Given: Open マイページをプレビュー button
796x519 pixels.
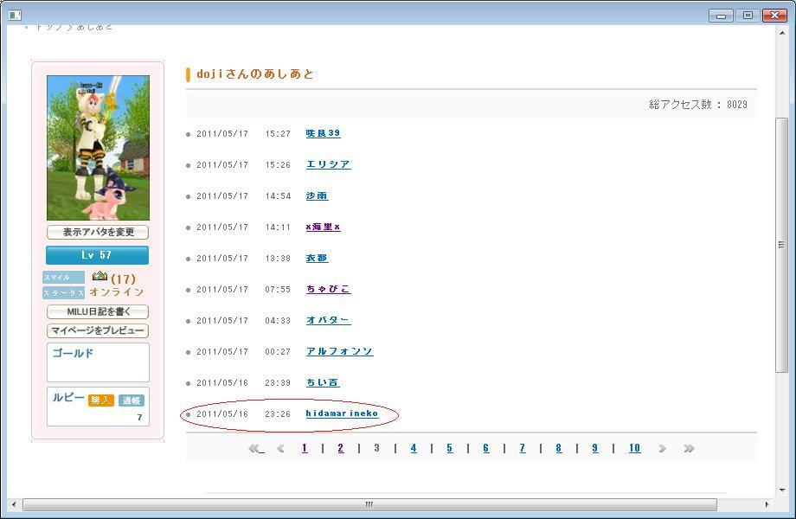Looking at the screenshot, I should pos(97,330).
